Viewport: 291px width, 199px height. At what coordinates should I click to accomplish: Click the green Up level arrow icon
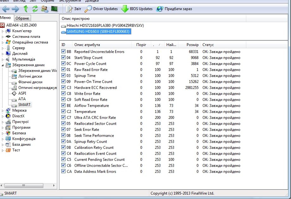tap(26, 9)
